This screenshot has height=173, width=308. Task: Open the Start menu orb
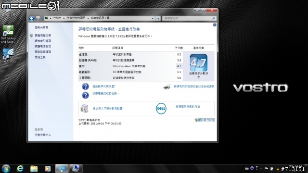pyautogui.click(x=6, y=169)
